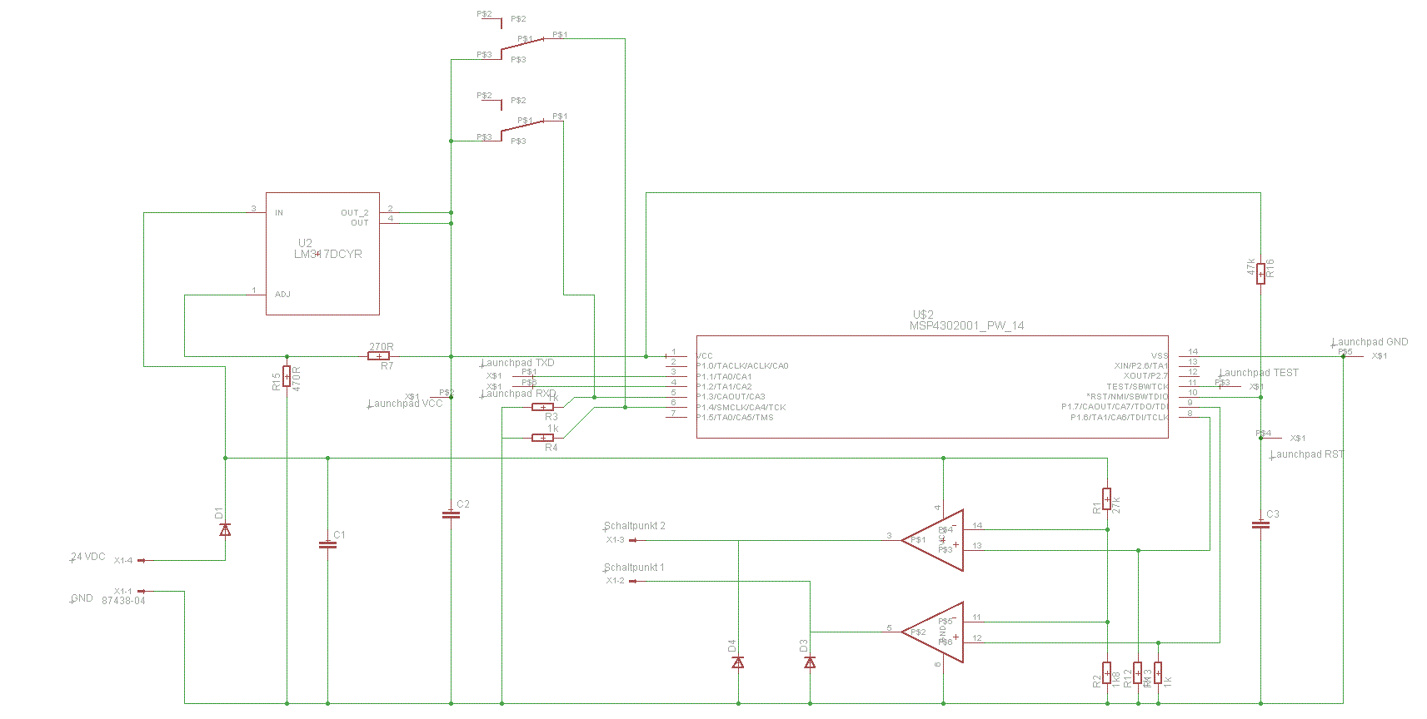Select pin label XIN/P2.6/TA1

click(x=1140, y=366)
